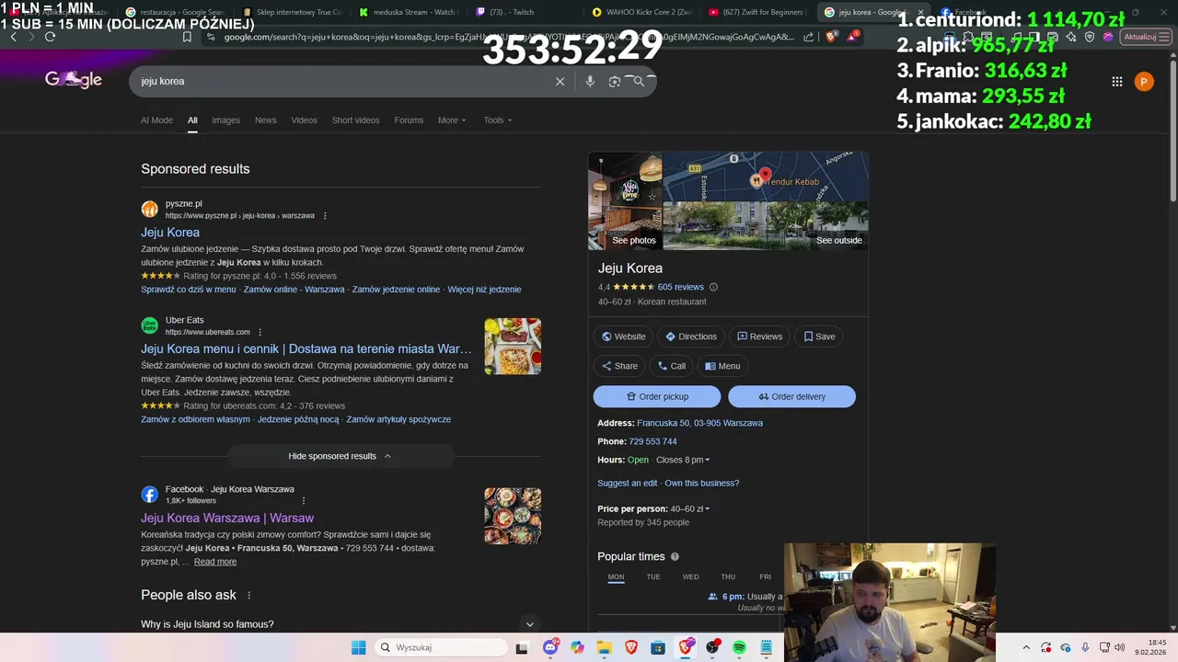1178x662 pixels.
Task: Open Facebook result three-dot options
Action: [x=304, y=501]
